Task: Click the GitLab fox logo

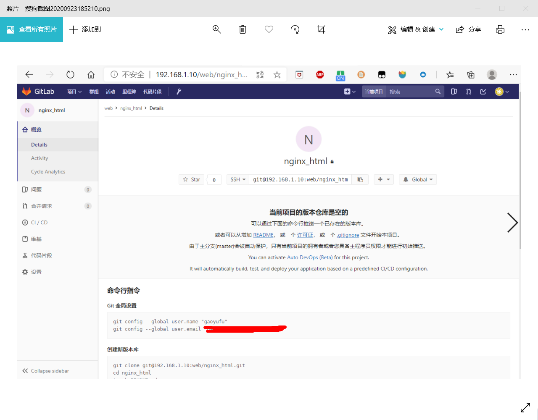Action: (x=26, y=92)
